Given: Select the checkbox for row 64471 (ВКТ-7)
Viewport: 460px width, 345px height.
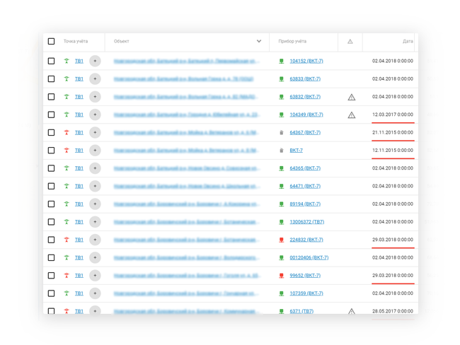Looking at the screenshot, I should 52,186.
